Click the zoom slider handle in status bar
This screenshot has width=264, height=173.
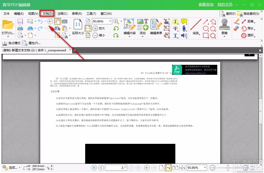coord(228,168)
